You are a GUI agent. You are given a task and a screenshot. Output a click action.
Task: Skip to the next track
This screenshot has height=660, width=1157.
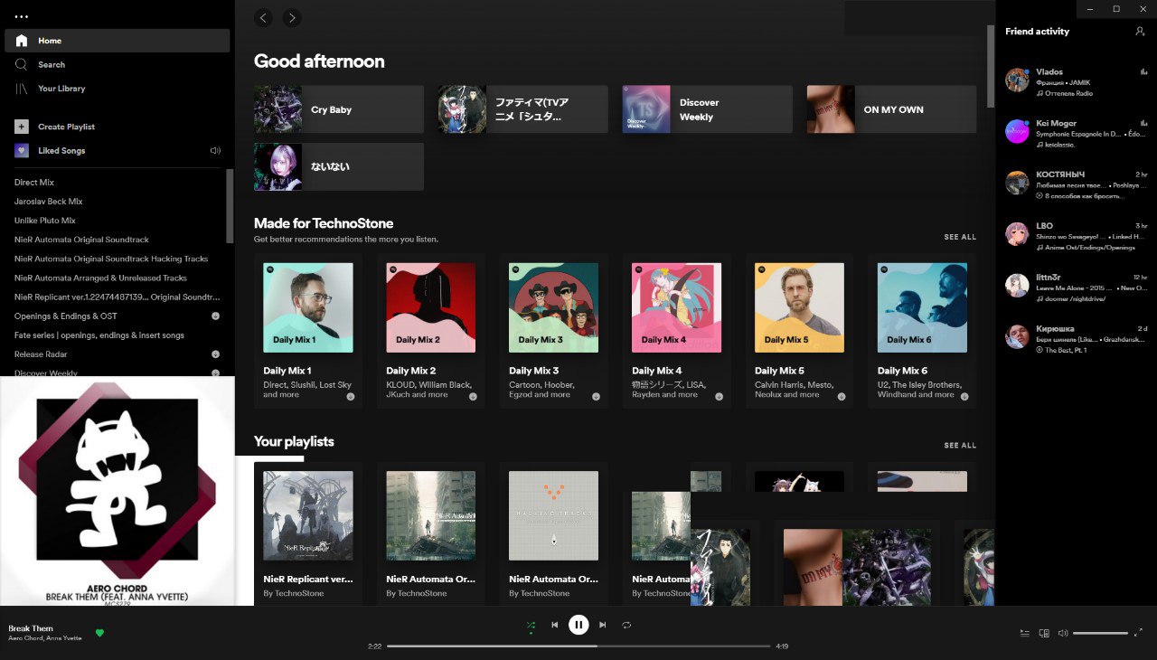(x=603, y=625)
